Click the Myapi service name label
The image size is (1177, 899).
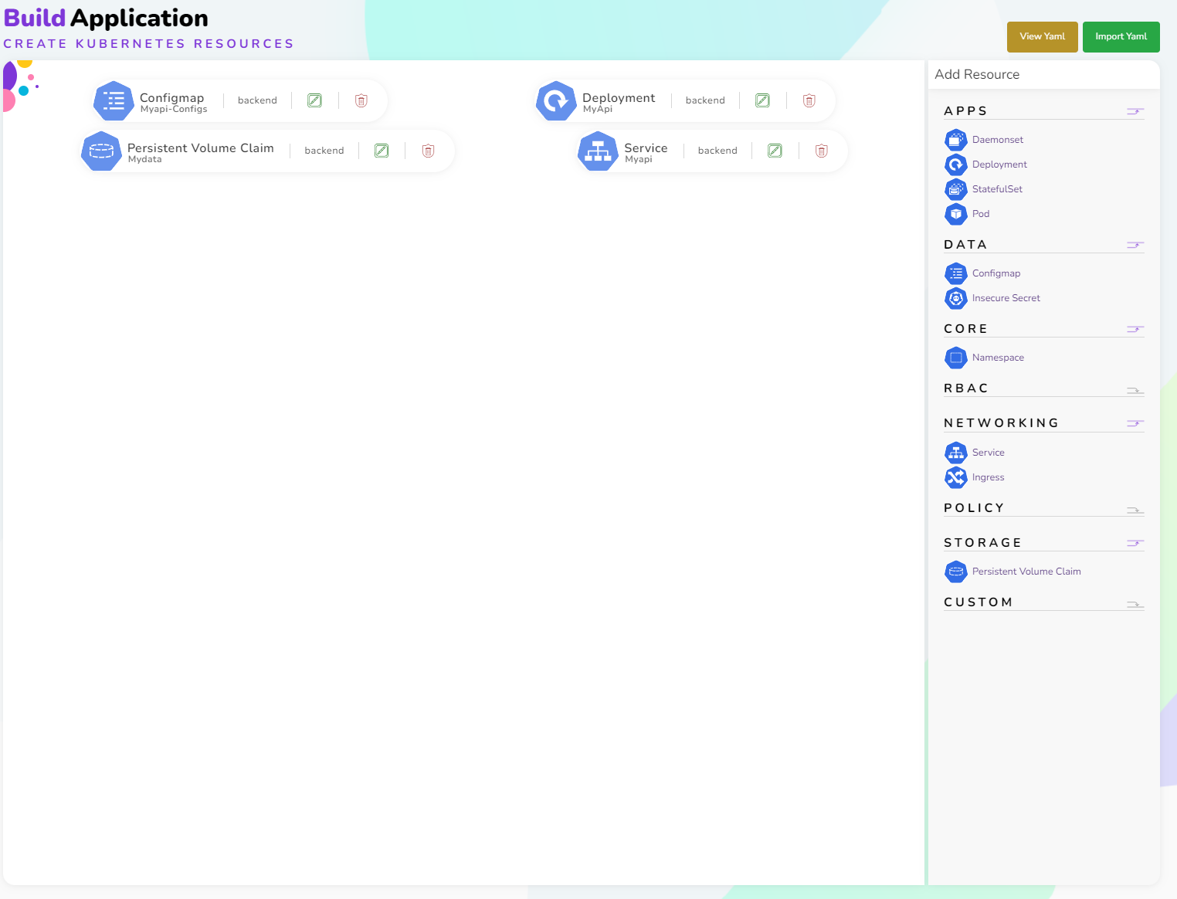coord(639,160)
